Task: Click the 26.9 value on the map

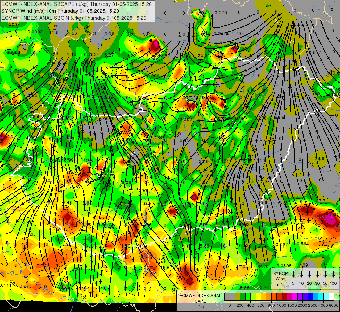Action: (x=203, y=55)
